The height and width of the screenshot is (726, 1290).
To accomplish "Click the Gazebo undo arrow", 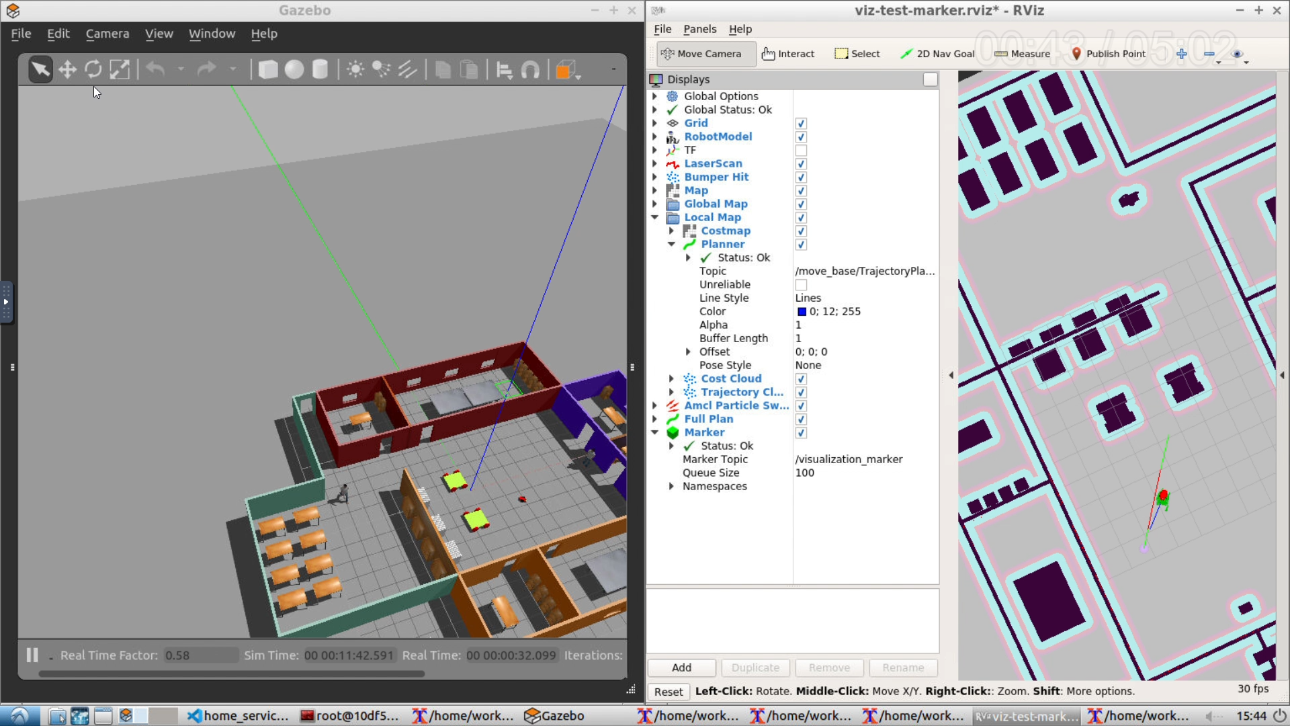I will point(155,69).
